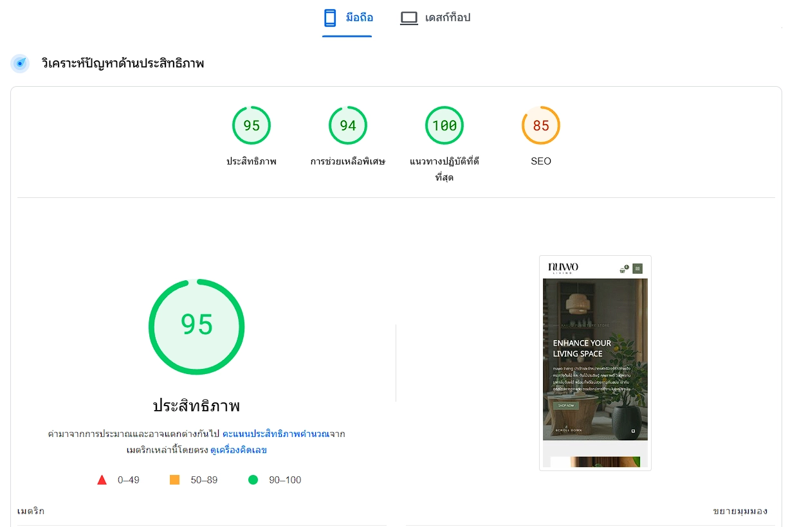
Task: Click the cart icon in screenshot preview
Action: tap(623, 269)
